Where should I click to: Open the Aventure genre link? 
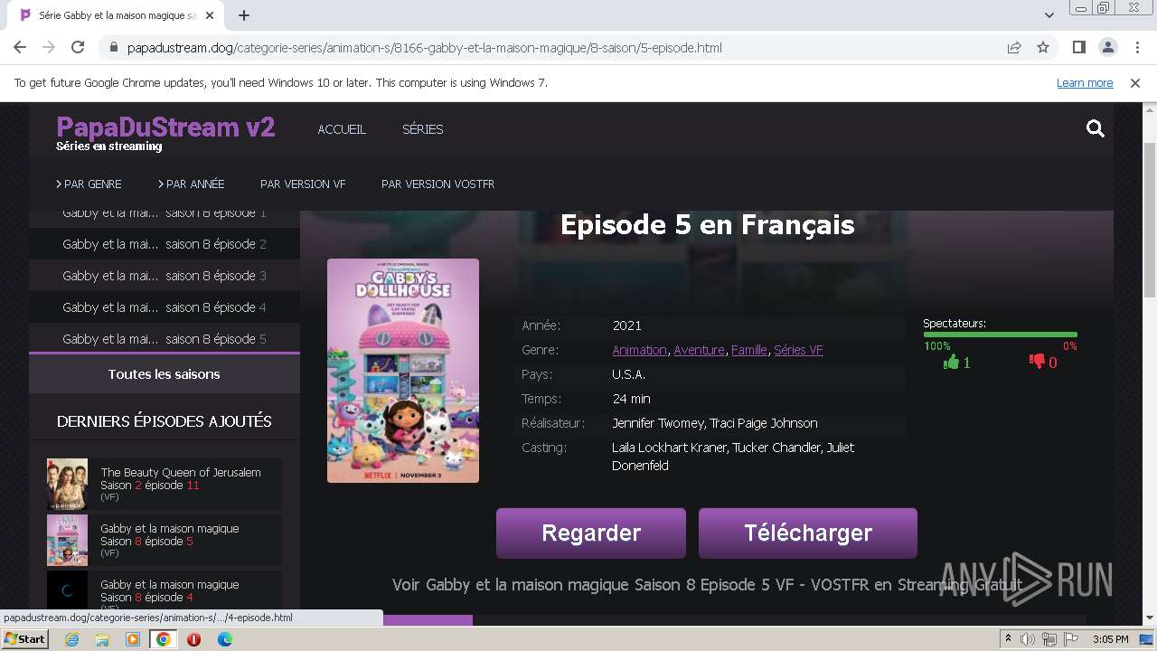pos(699,350)
